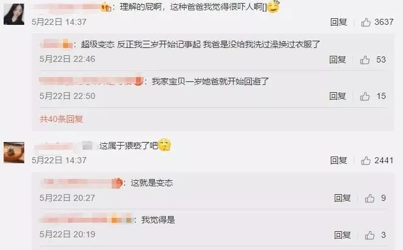Expand 共40条回复 replies list
Image resolution: width=403 pixels, height=250 pixels.
tap(61, 119)
